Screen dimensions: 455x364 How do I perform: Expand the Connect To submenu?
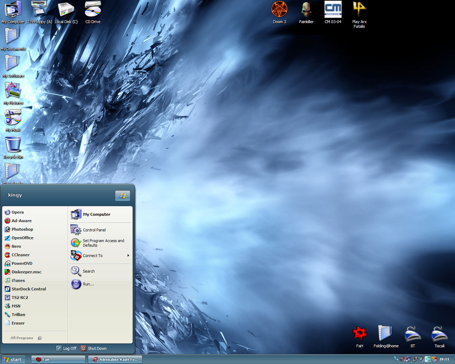click(93, 256)
